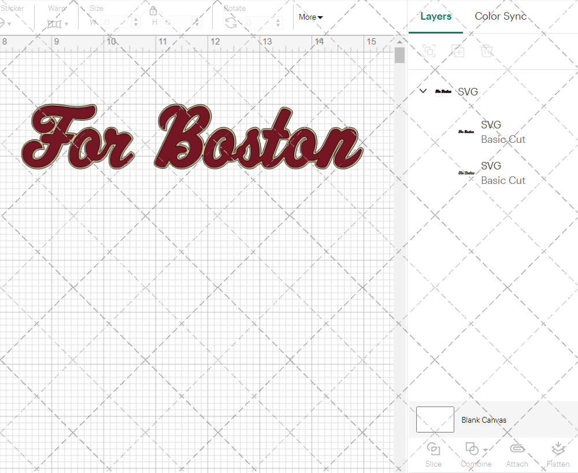Click the Warp tool icon
This screenshot has height=473, width=578.
[x=54, y=24]
